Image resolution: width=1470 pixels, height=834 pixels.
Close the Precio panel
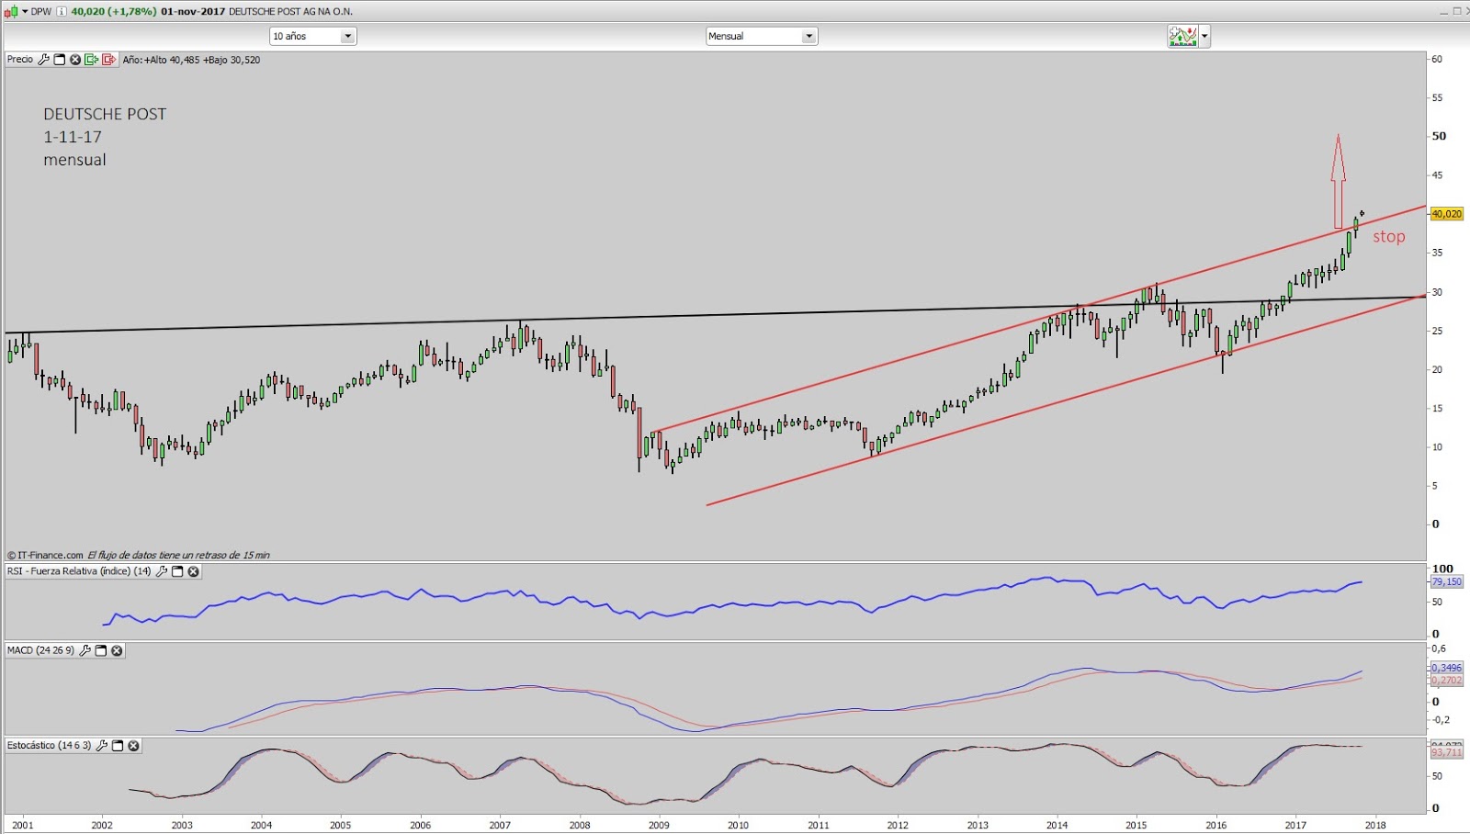click(x=75, y=60)
